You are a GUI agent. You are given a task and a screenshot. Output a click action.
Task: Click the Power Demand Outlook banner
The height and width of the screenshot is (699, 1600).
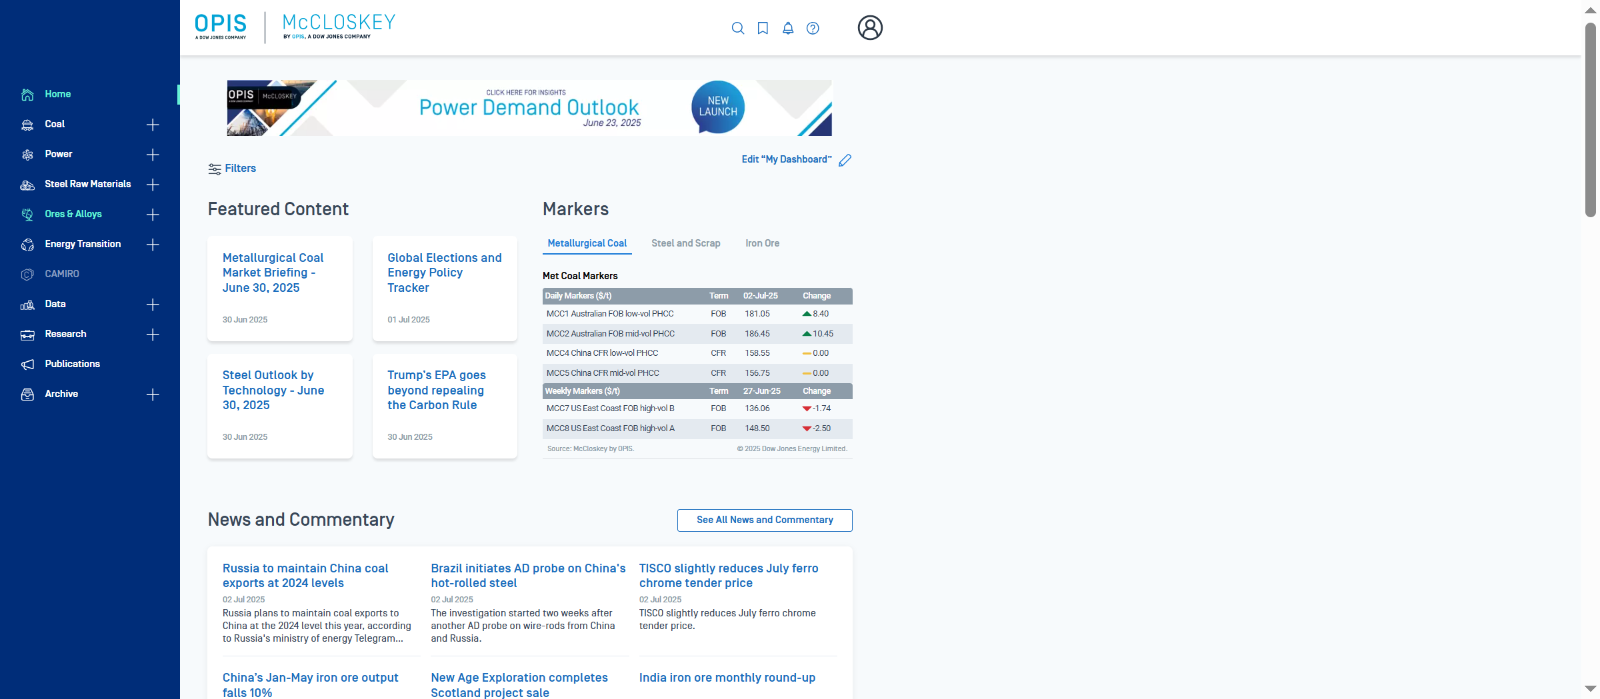(529, 108)
